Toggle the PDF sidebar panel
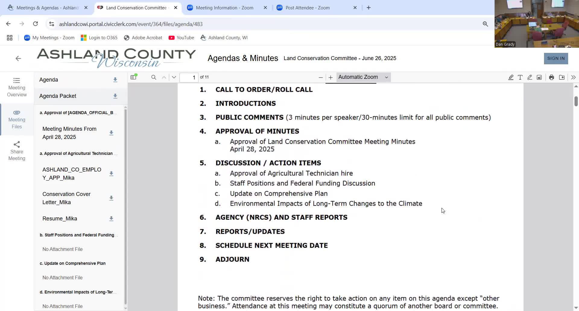This screenshot has width=579, height=311. 134,77
